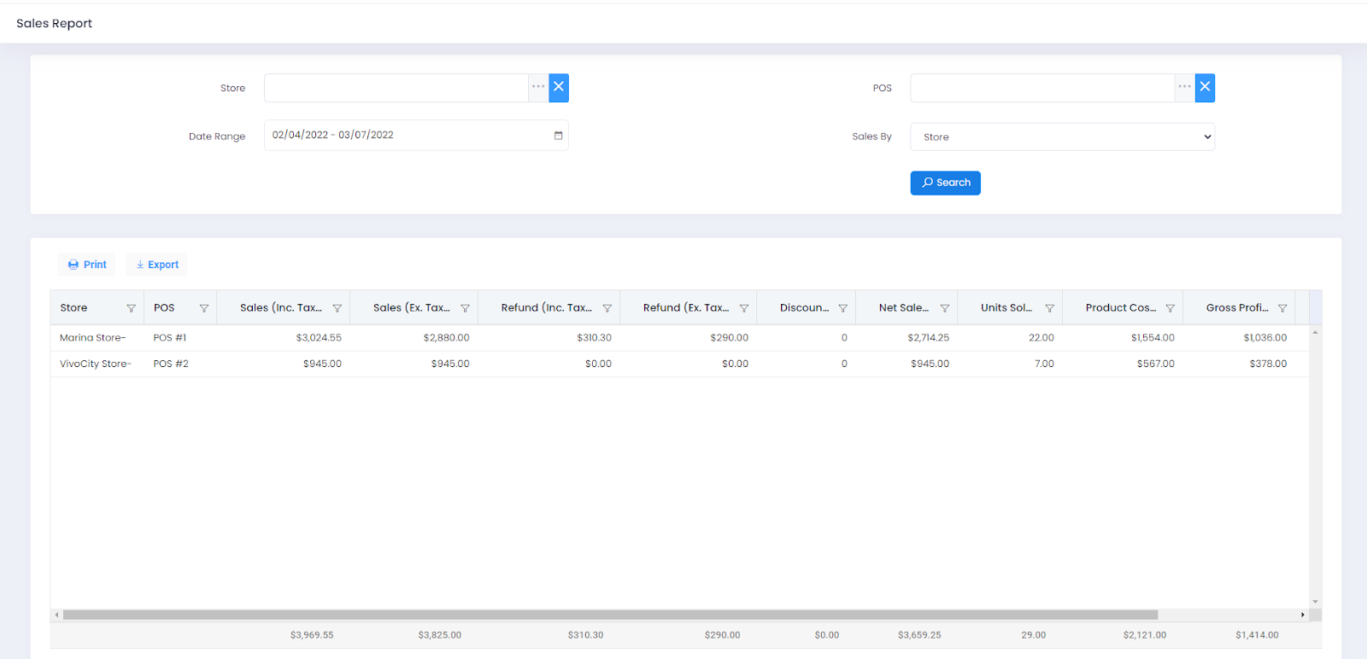This screenshot has height=659, width=1367.
Task: Click the filter icon on Store column
Action: [131, 308]
